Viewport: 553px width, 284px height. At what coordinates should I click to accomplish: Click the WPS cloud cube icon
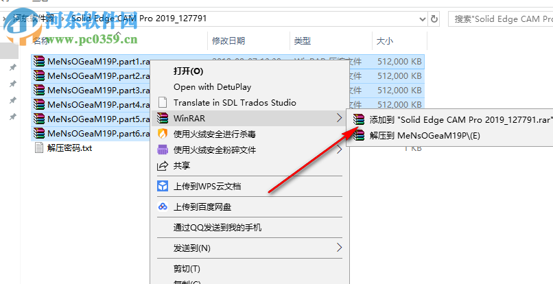point(163,187)
